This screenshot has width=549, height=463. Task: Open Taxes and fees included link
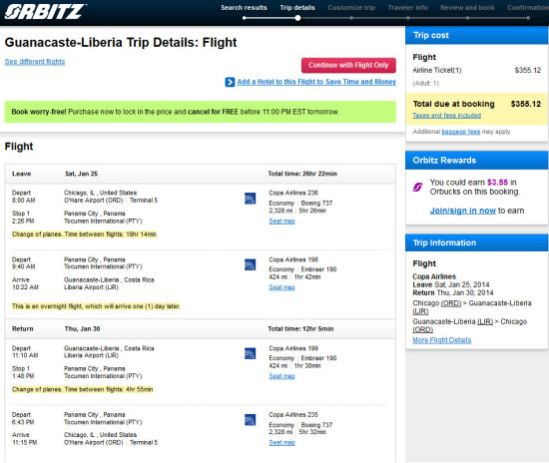click(x=447, y=116)
